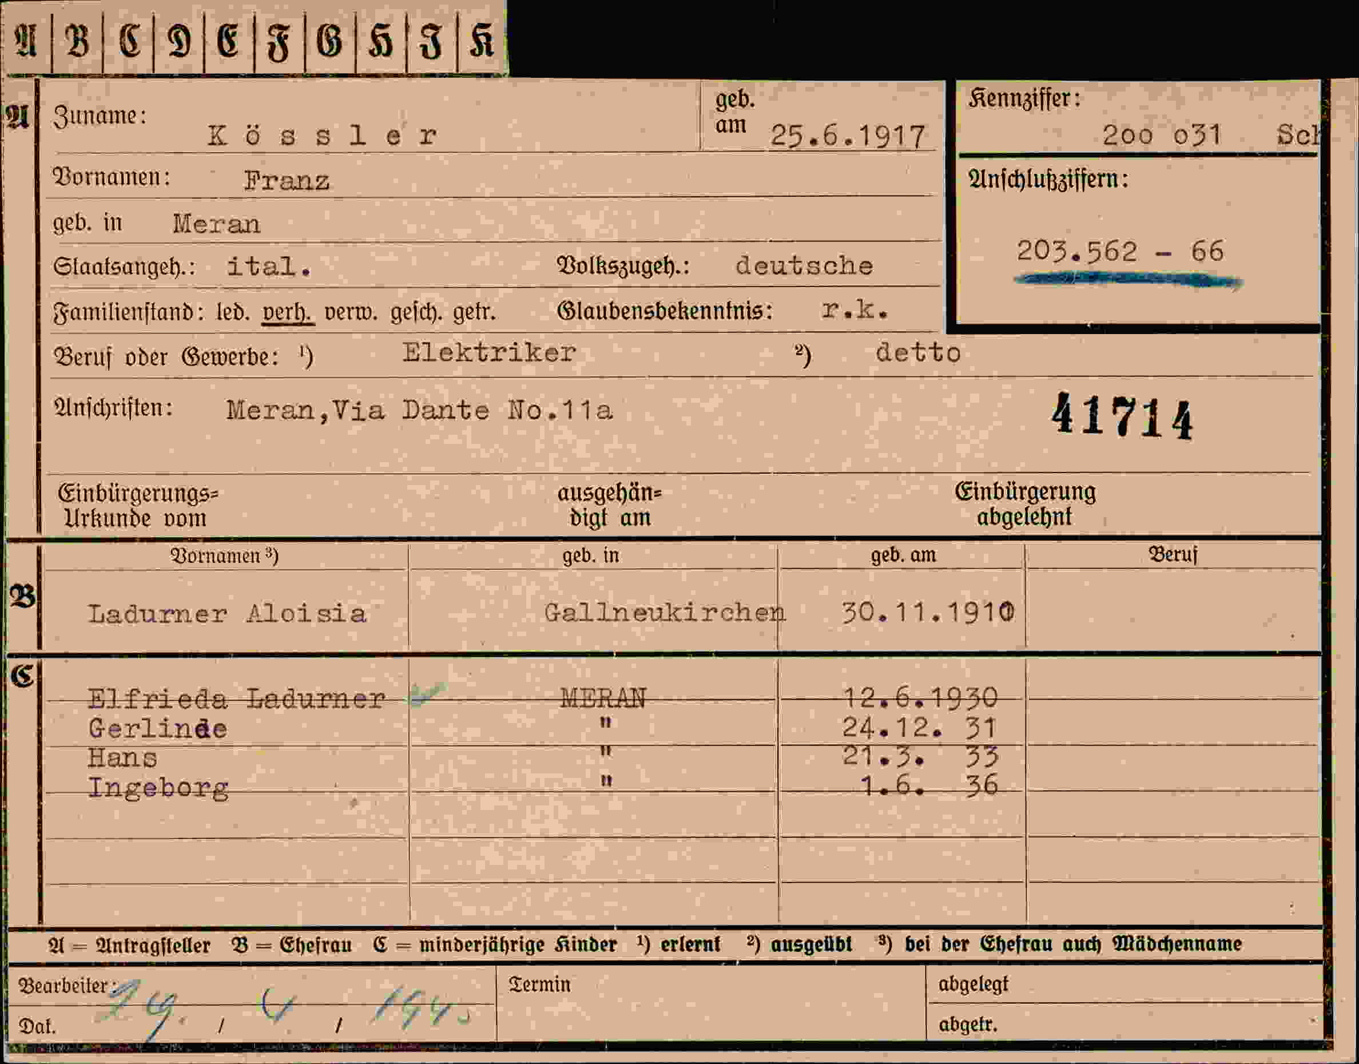
Task: Click the date '12.6.1930'
Action: coord(920,698)
